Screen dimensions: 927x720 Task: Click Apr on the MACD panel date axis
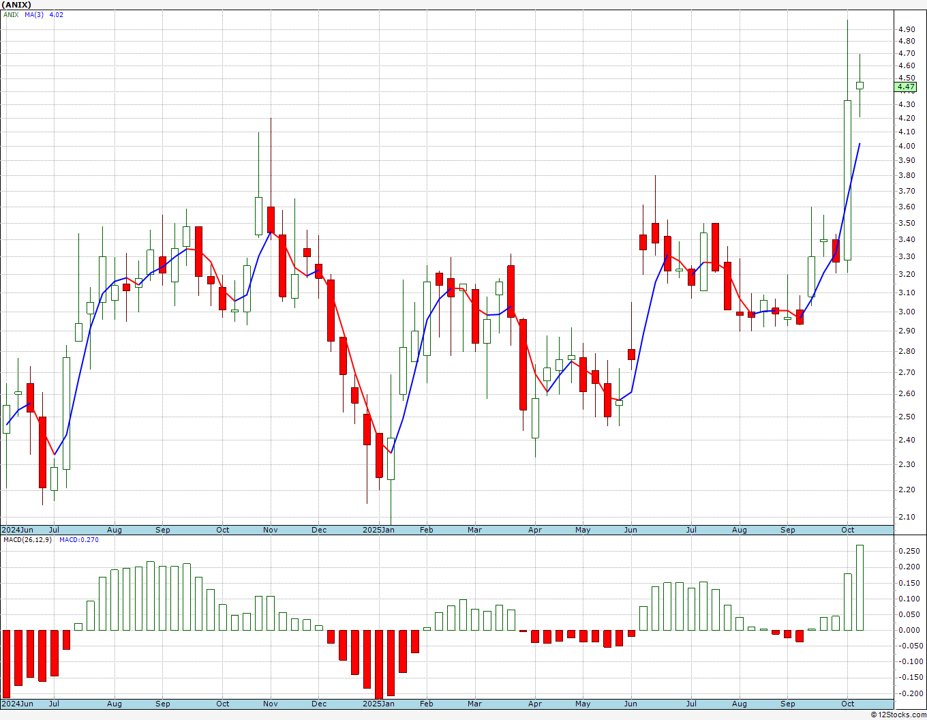click(x=535, y=704)
